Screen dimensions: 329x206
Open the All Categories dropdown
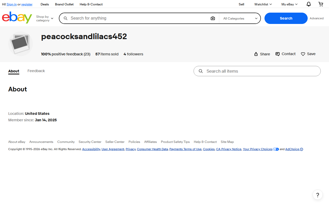point(240,18)
